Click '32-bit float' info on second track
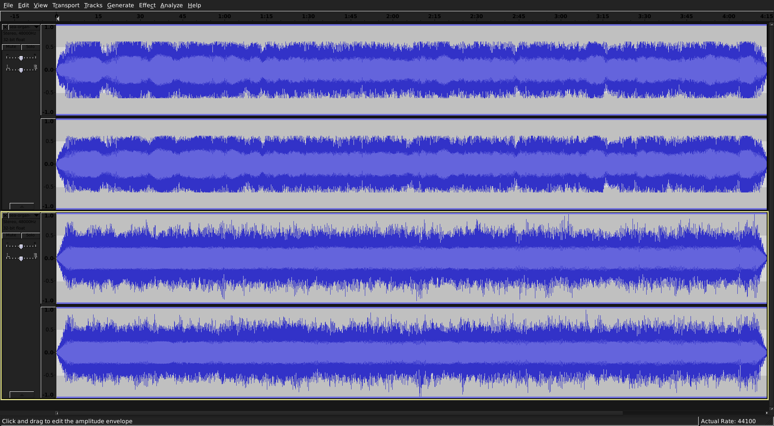 pyautogui.click(x=14, y=228)
